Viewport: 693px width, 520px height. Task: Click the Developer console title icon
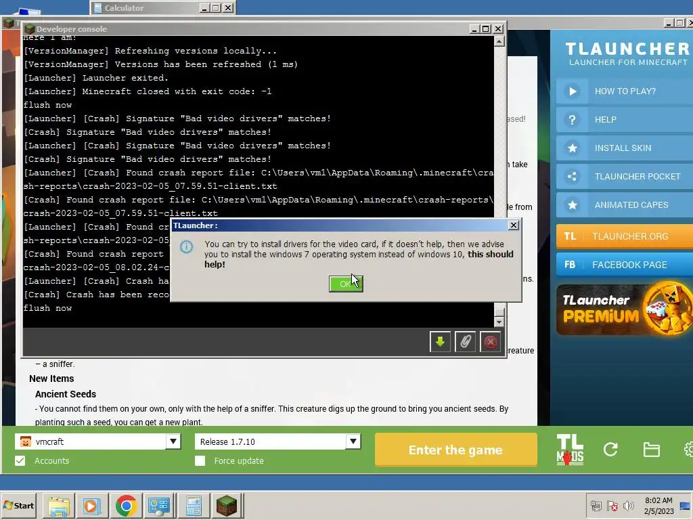click(30, 28)
